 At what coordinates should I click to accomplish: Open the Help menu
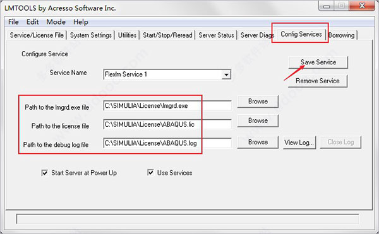[x=81, y=22]
